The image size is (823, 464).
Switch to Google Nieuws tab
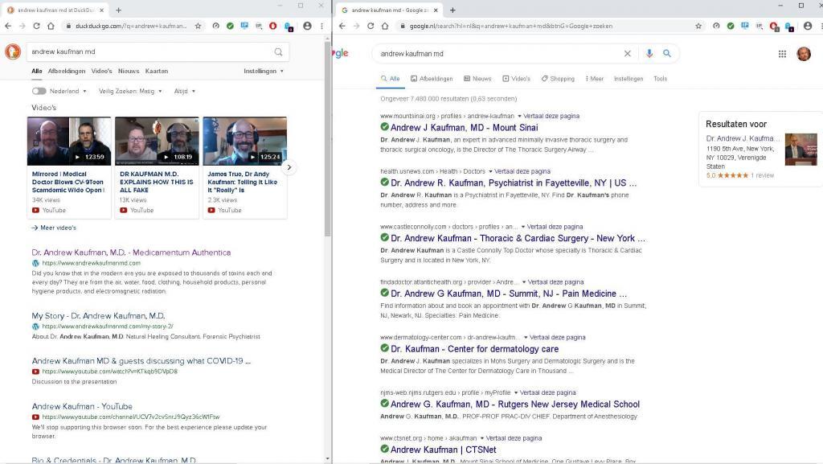[477, 79]
